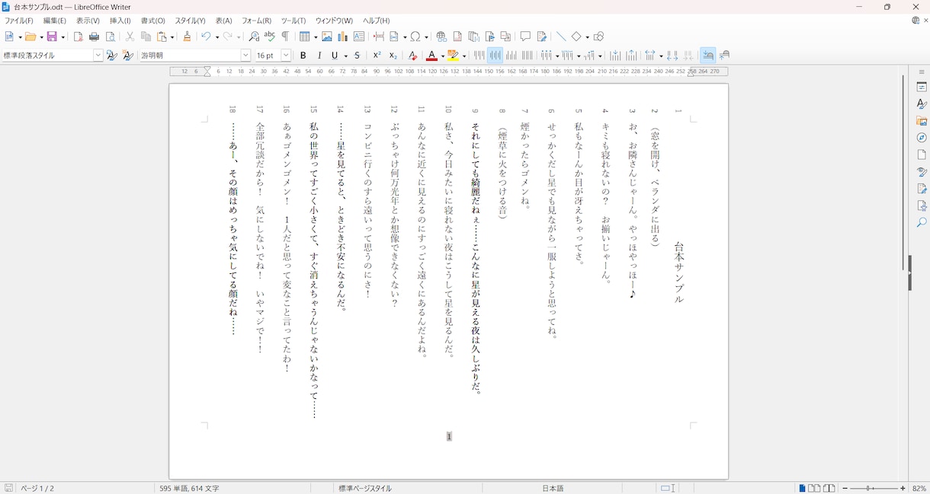This screenshot has height=494, width=930.
Task: Click the 標準ページスタイル status bar entry
Action: tap(365, 489)
